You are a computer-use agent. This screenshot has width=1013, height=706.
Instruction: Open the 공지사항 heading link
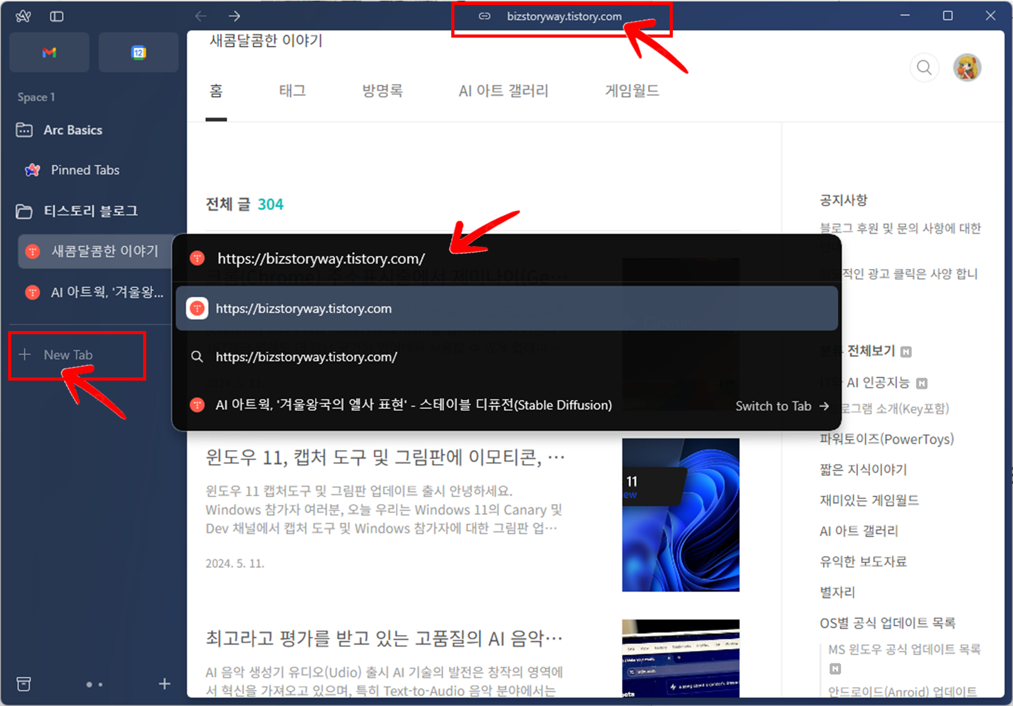tap(844, 200)
